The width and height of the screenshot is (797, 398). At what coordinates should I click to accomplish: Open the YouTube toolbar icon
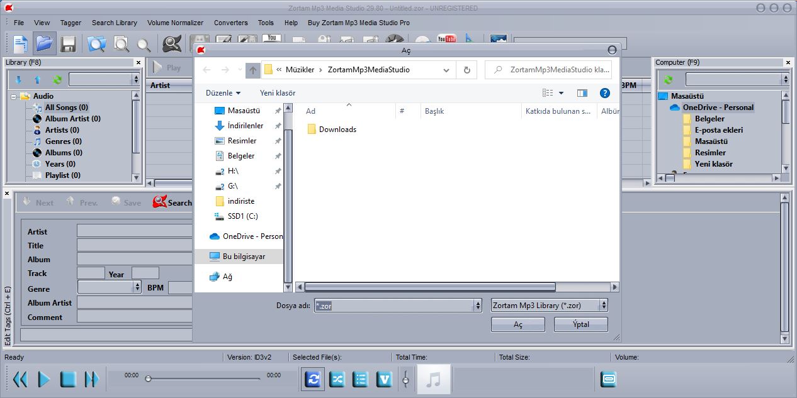pos(446,40)
